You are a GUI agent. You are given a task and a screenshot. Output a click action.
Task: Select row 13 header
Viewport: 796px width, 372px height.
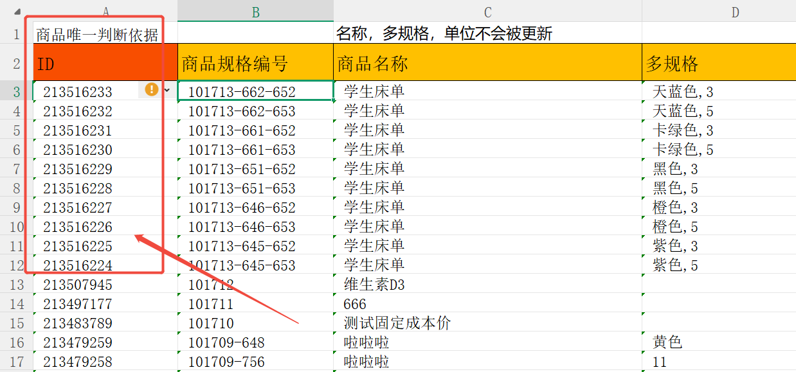[x=16, y=284]
